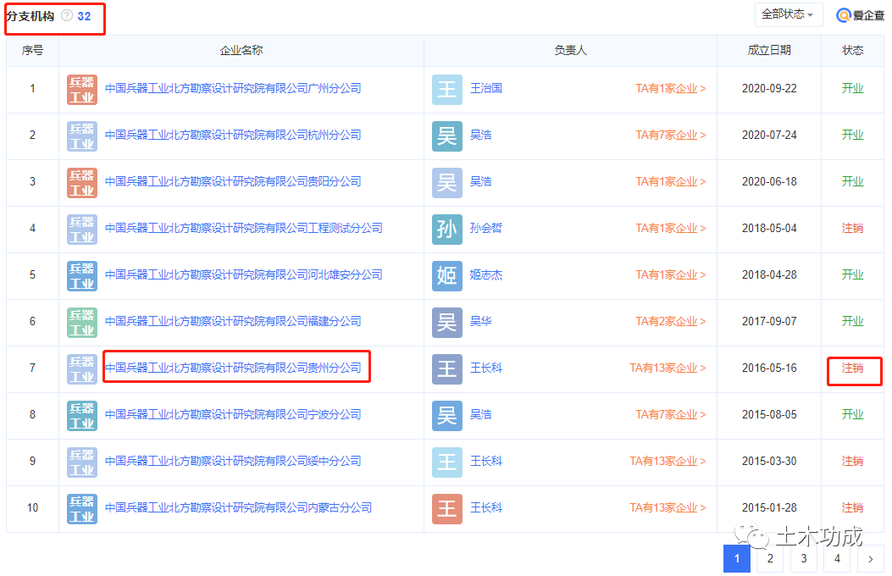
Task: Click the help question mark beside 分支机构
Action: [x=67, y=15]
